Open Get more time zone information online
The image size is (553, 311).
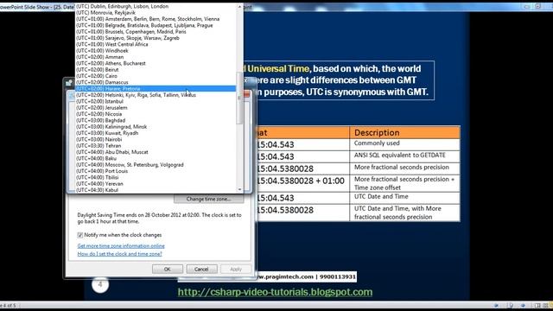click(121, 245)
